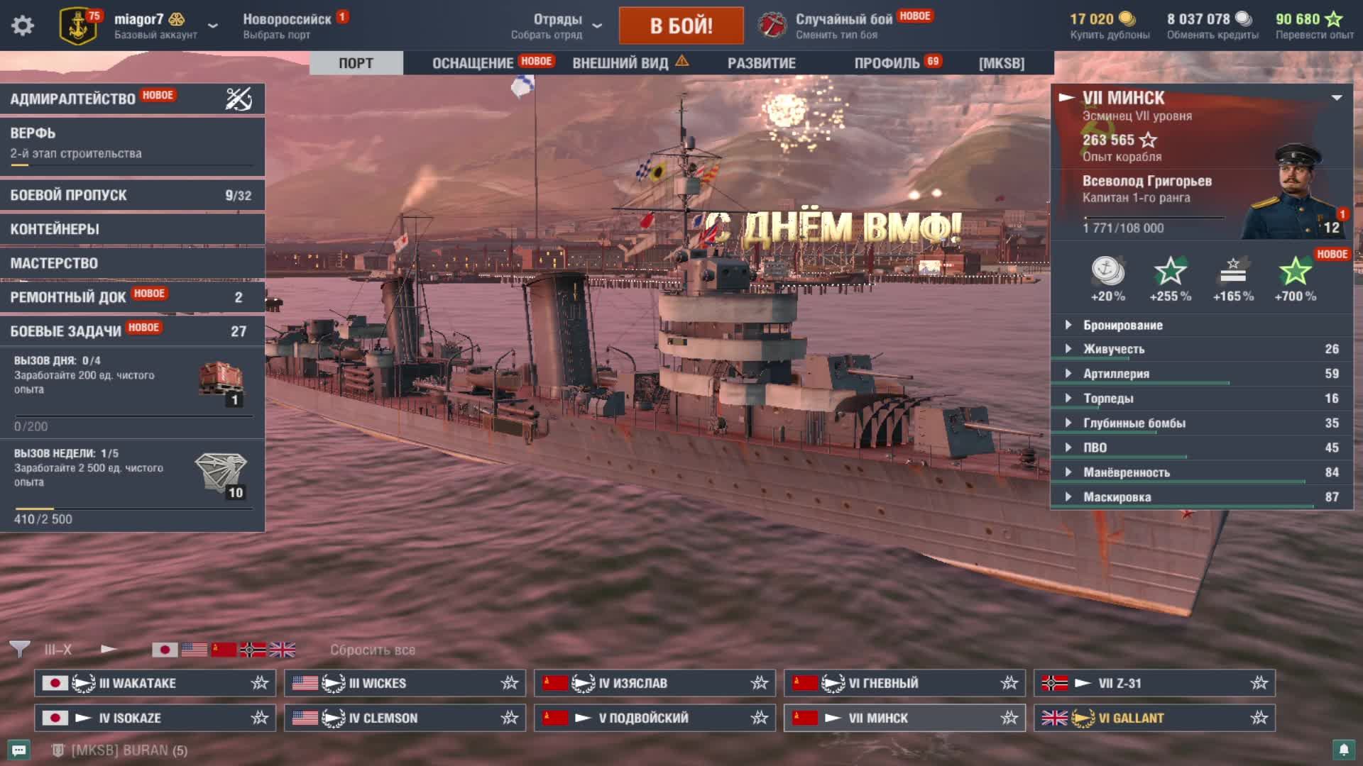Click the Сбросить все filter reset link
Image resolution: width=1363 pixels, height=766 pixels.
373,650
